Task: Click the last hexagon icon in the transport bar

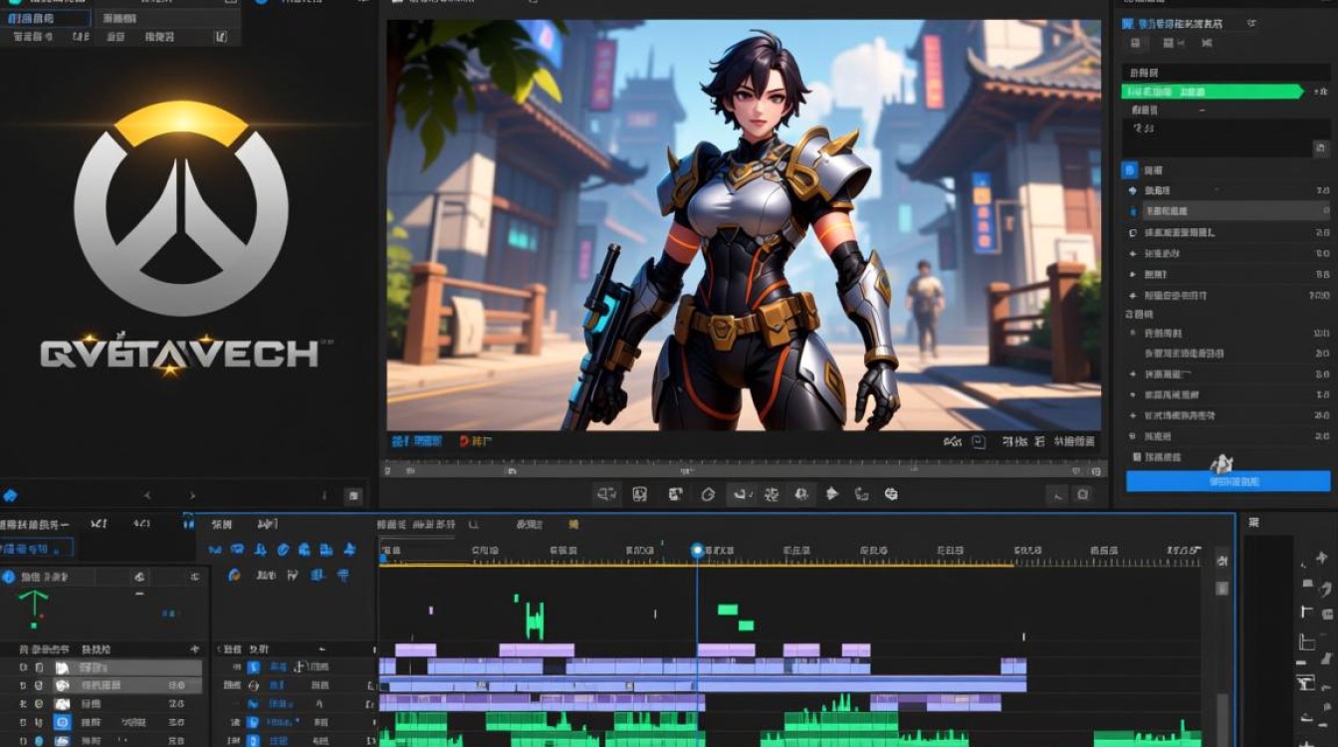Action: tap(891, 493)
